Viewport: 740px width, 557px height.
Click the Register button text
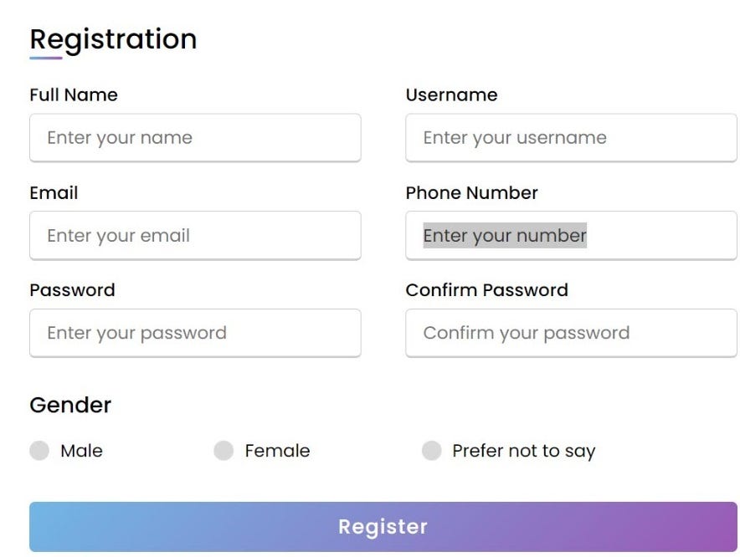(x=383, y=526)
